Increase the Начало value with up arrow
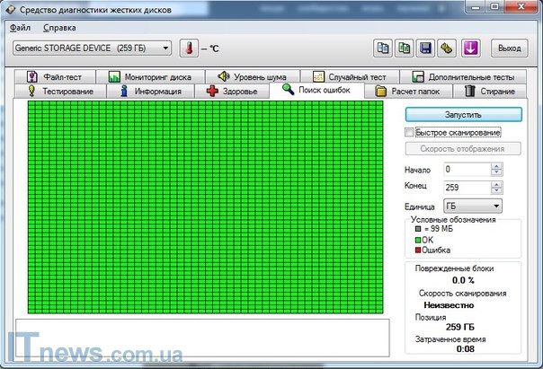Screen dimensions: 543x369 point(497,165)
